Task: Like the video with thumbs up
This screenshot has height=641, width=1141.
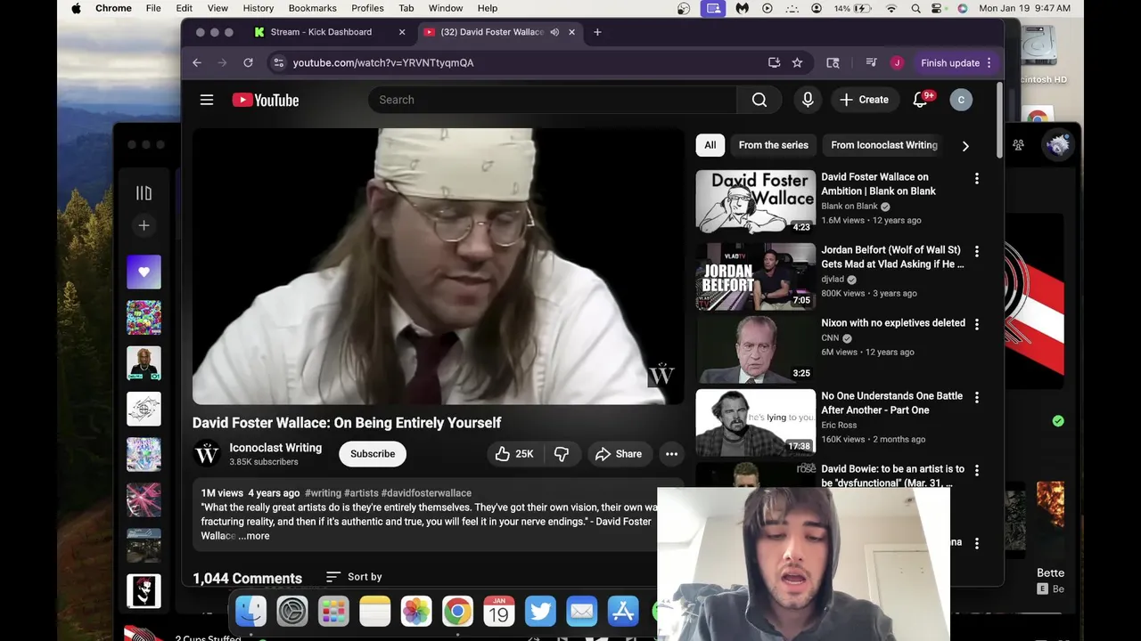Action: pyautogui.click(x=514, y=454)
